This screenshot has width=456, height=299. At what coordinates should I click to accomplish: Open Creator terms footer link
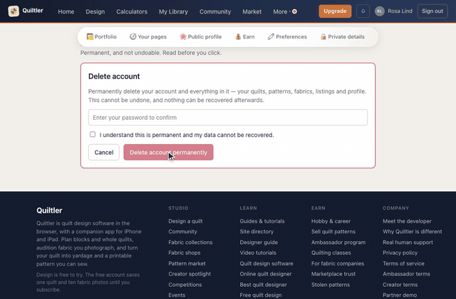[400, 285]
